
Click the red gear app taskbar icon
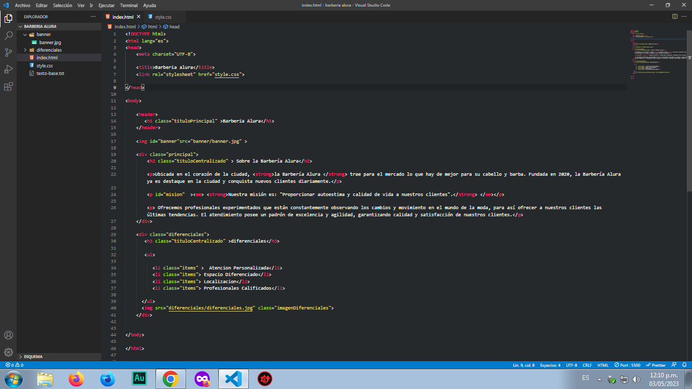(265, 379)
